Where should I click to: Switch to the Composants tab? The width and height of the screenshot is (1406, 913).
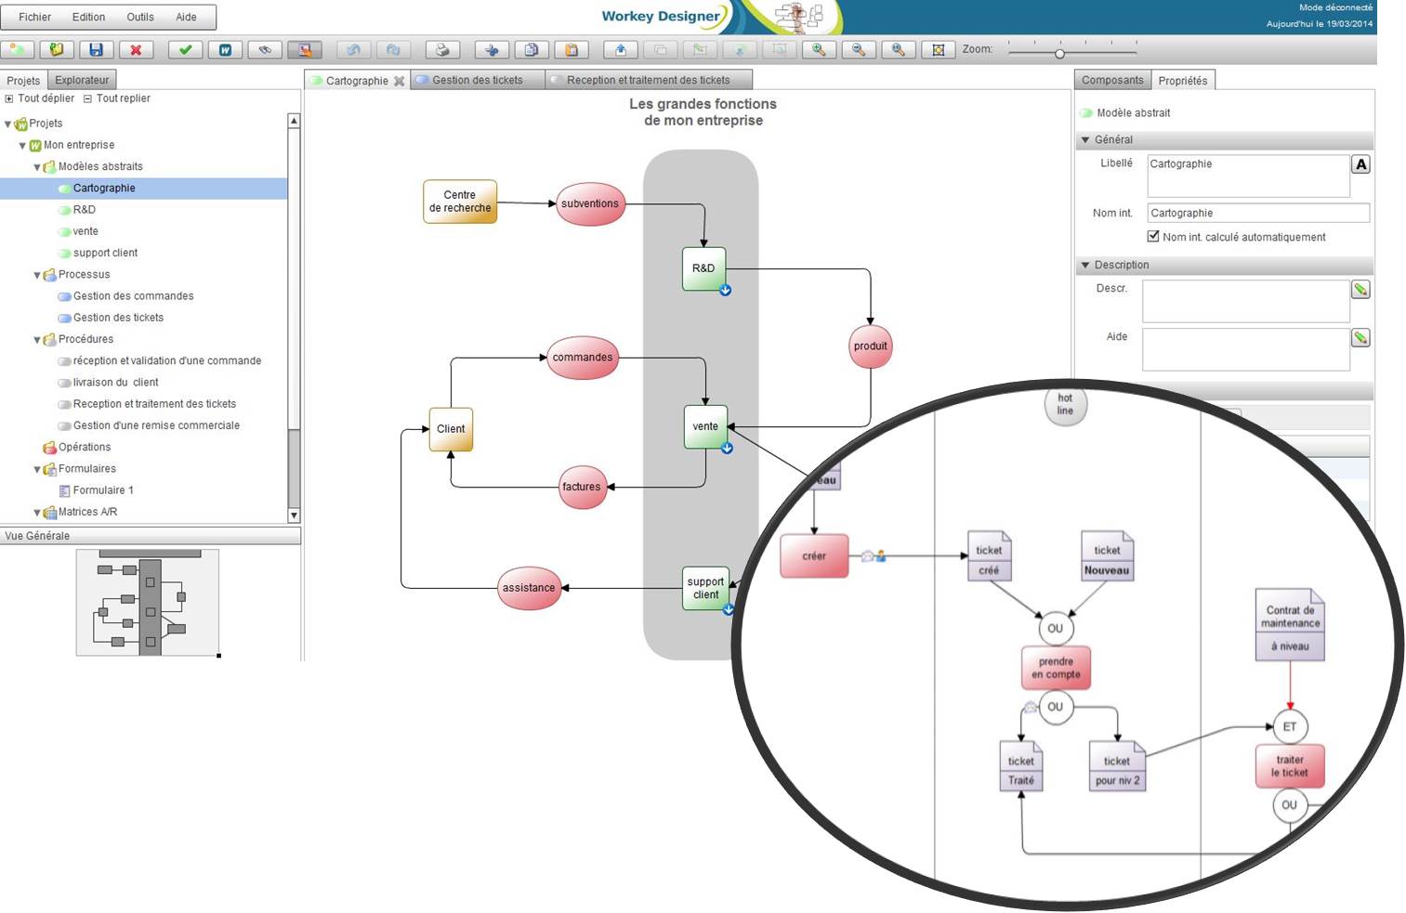(x=1112, y=80)
